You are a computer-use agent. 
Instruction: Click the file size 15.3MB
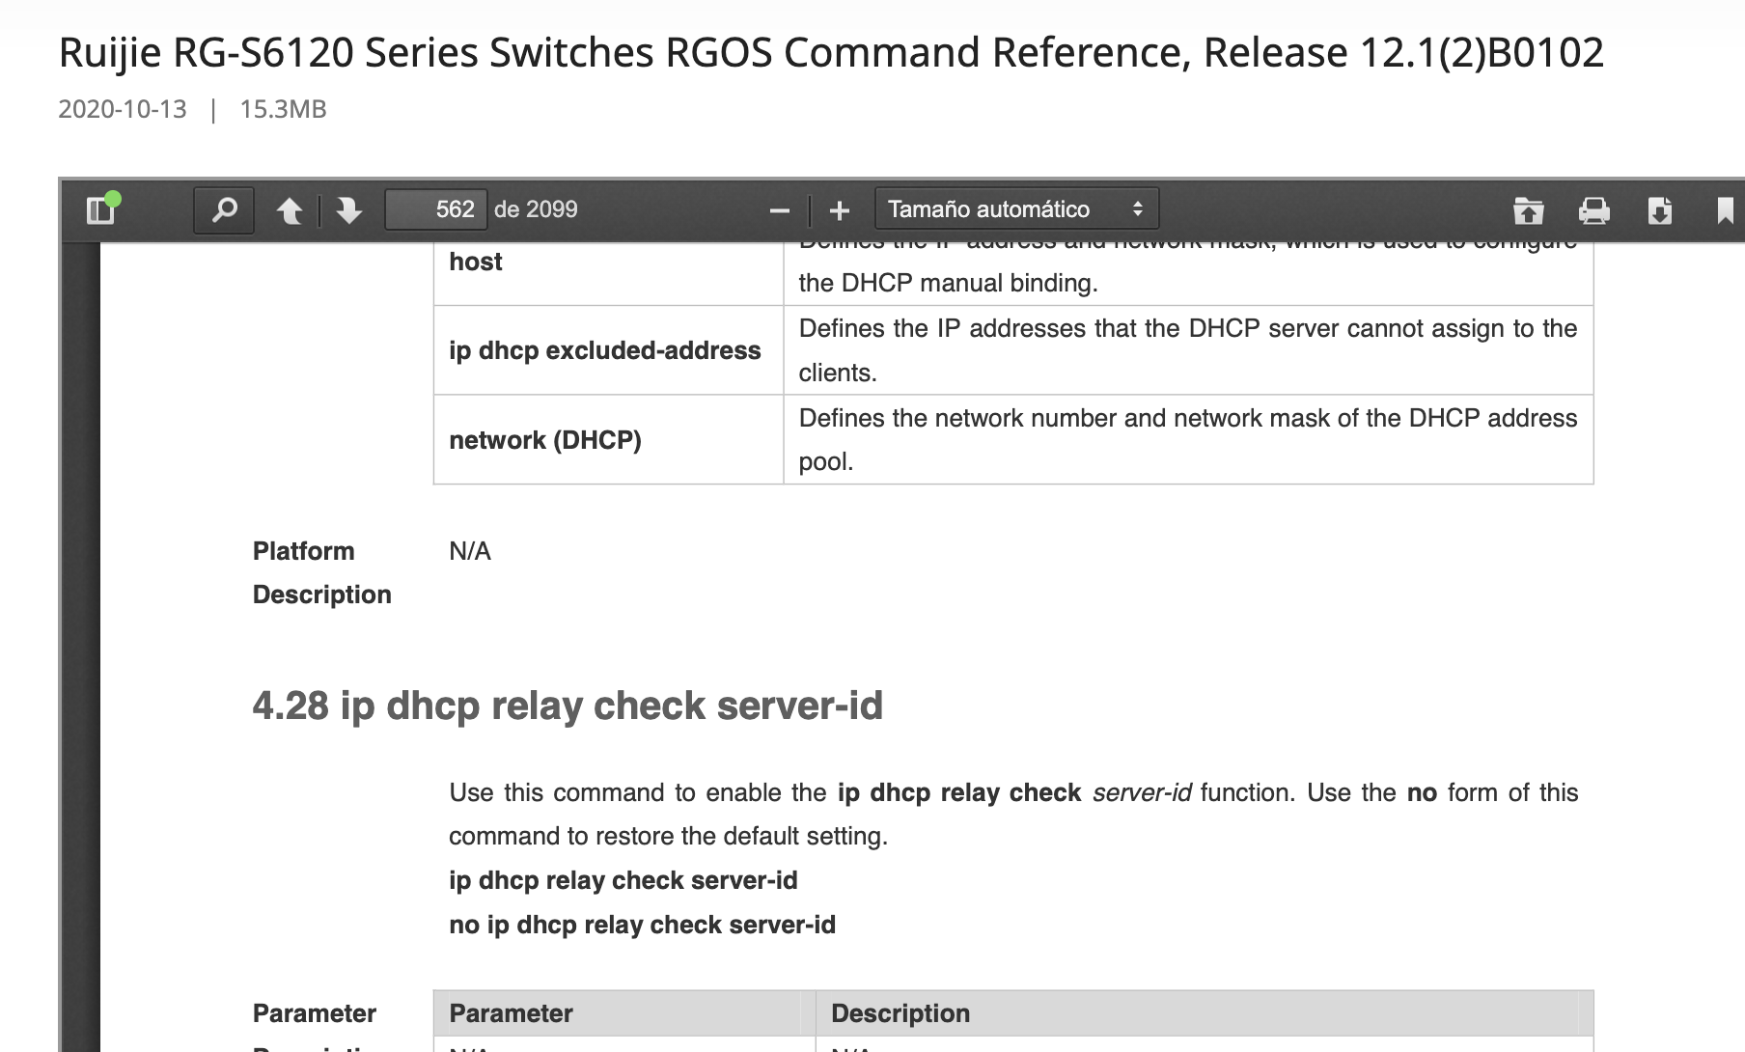tap(283, 109)
